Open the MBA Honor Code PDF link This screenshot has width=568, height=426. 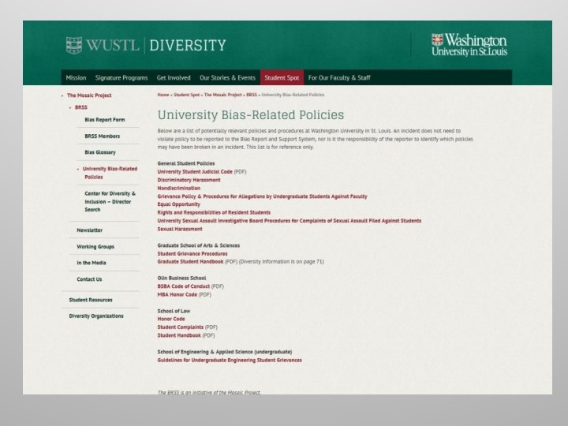[177, 294]
